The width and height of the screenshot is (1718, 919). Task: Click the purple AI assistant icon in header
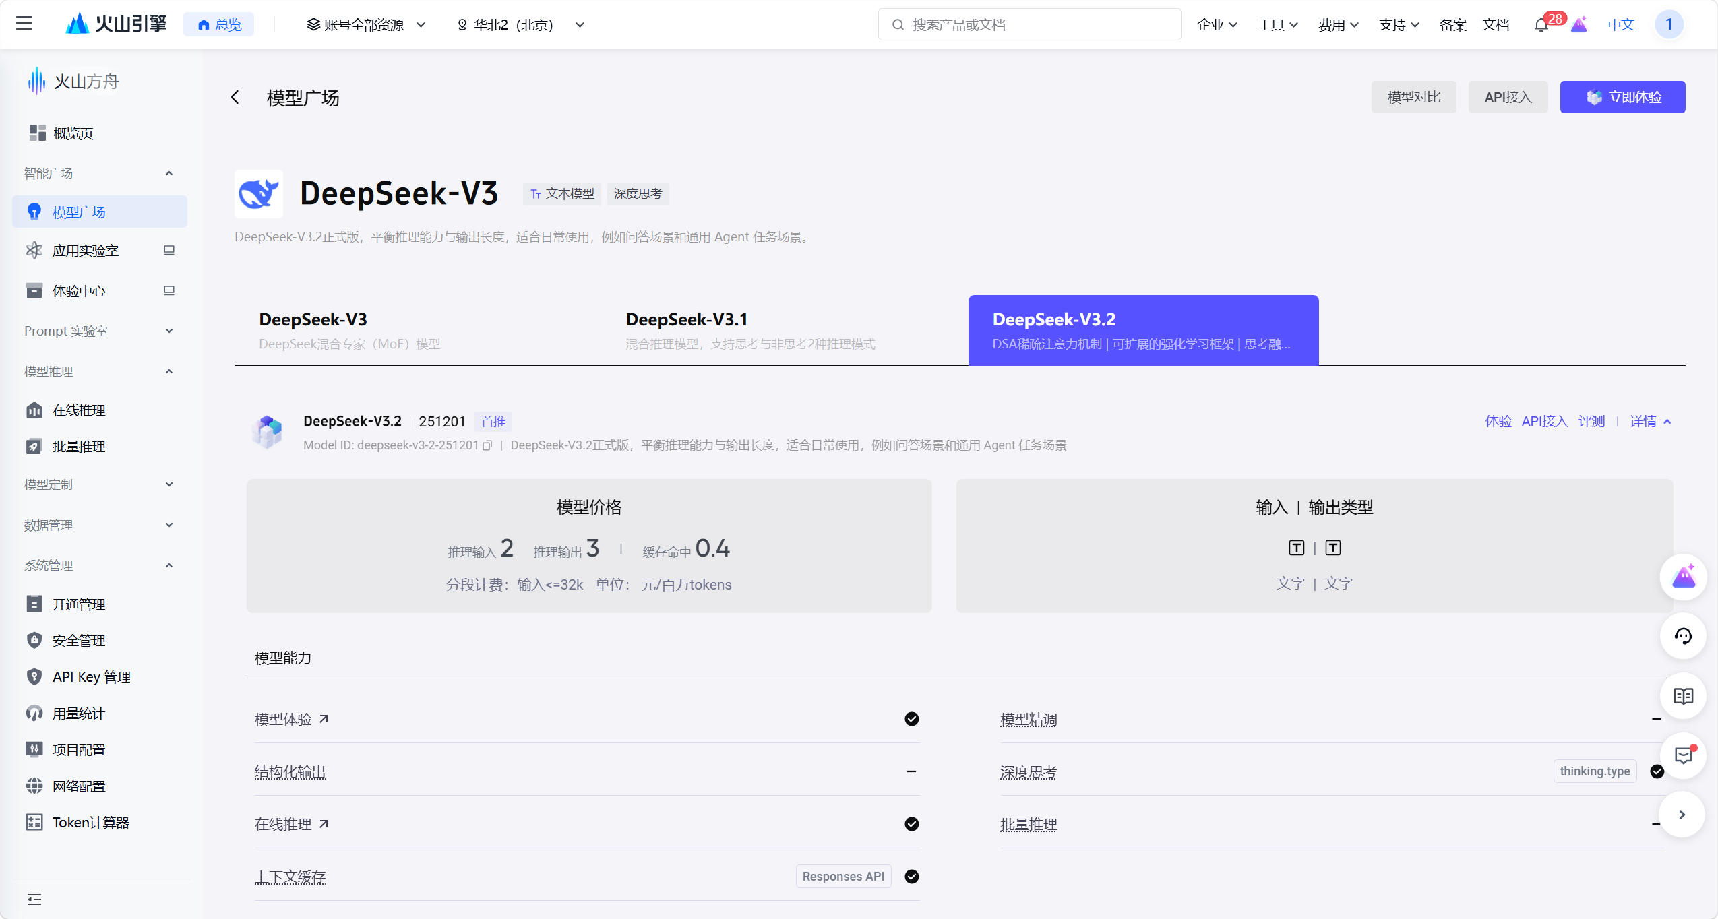coord(1578,25)
